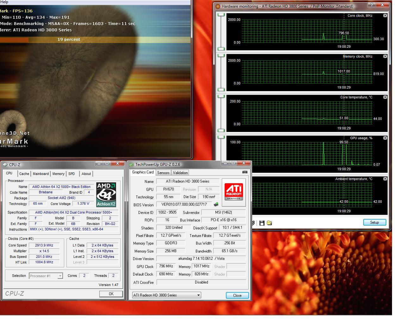This screenshot has height=324, width=405.
Task: Click the Multiplier value x 14.5
Action: coord(44,251)
